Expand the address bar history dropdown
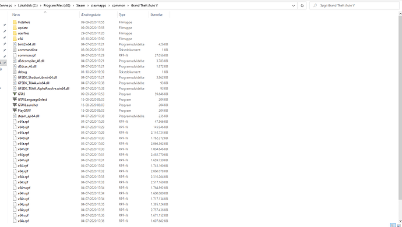 (294, 5)
